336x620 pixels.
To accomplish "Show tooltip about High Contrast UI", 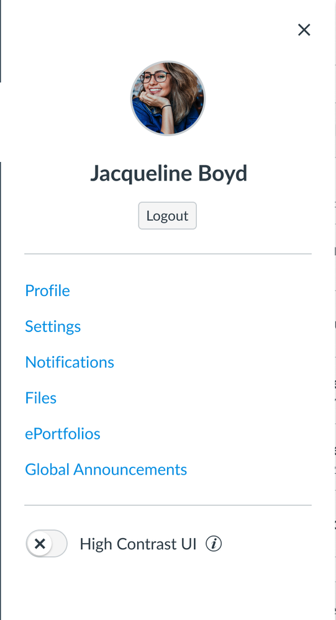I will click(214, 544).
